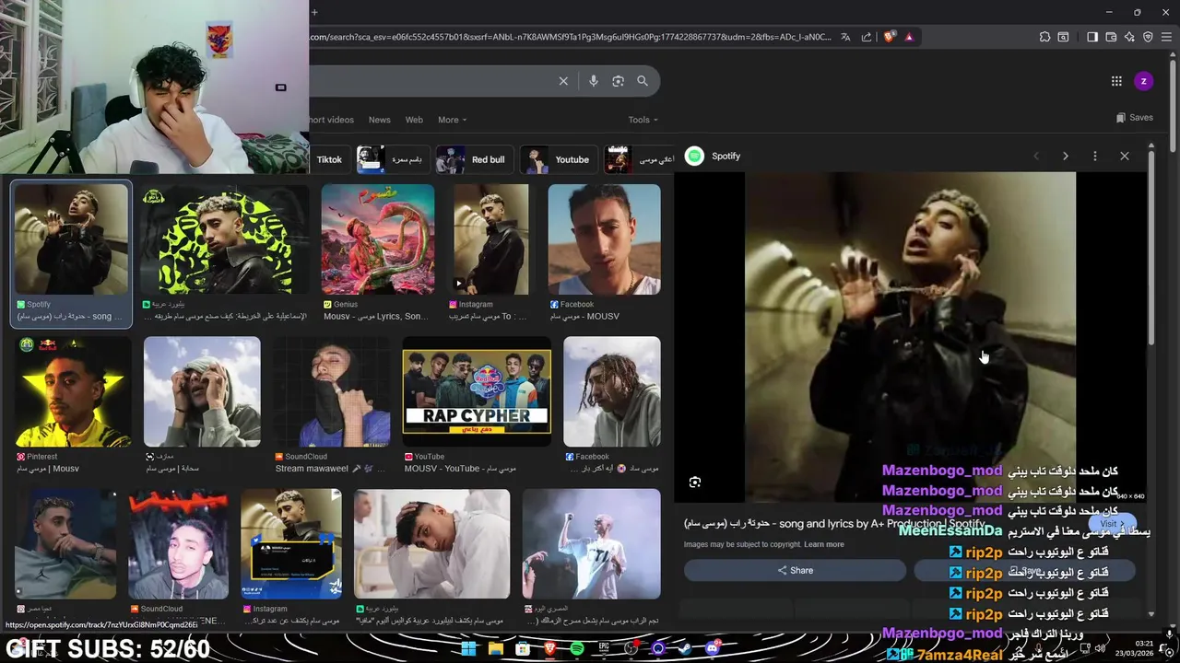The width and height of the screenshot is (1180, 663).
Task: Select the Spotify result in image grid
Action: 71,253
